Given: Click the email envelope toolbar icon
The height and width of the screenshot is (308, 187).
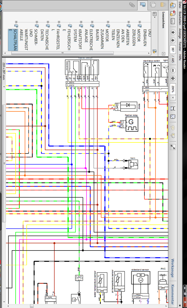Looking at the screenshot, I should [x=173, y=21].
